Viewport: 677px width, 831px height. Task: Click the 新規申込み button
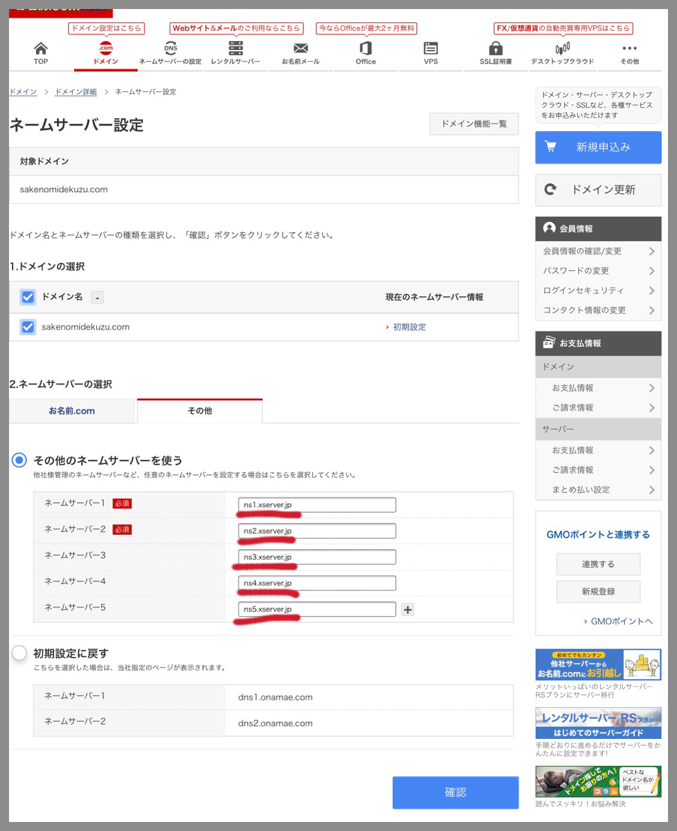[x=598, y=147]
